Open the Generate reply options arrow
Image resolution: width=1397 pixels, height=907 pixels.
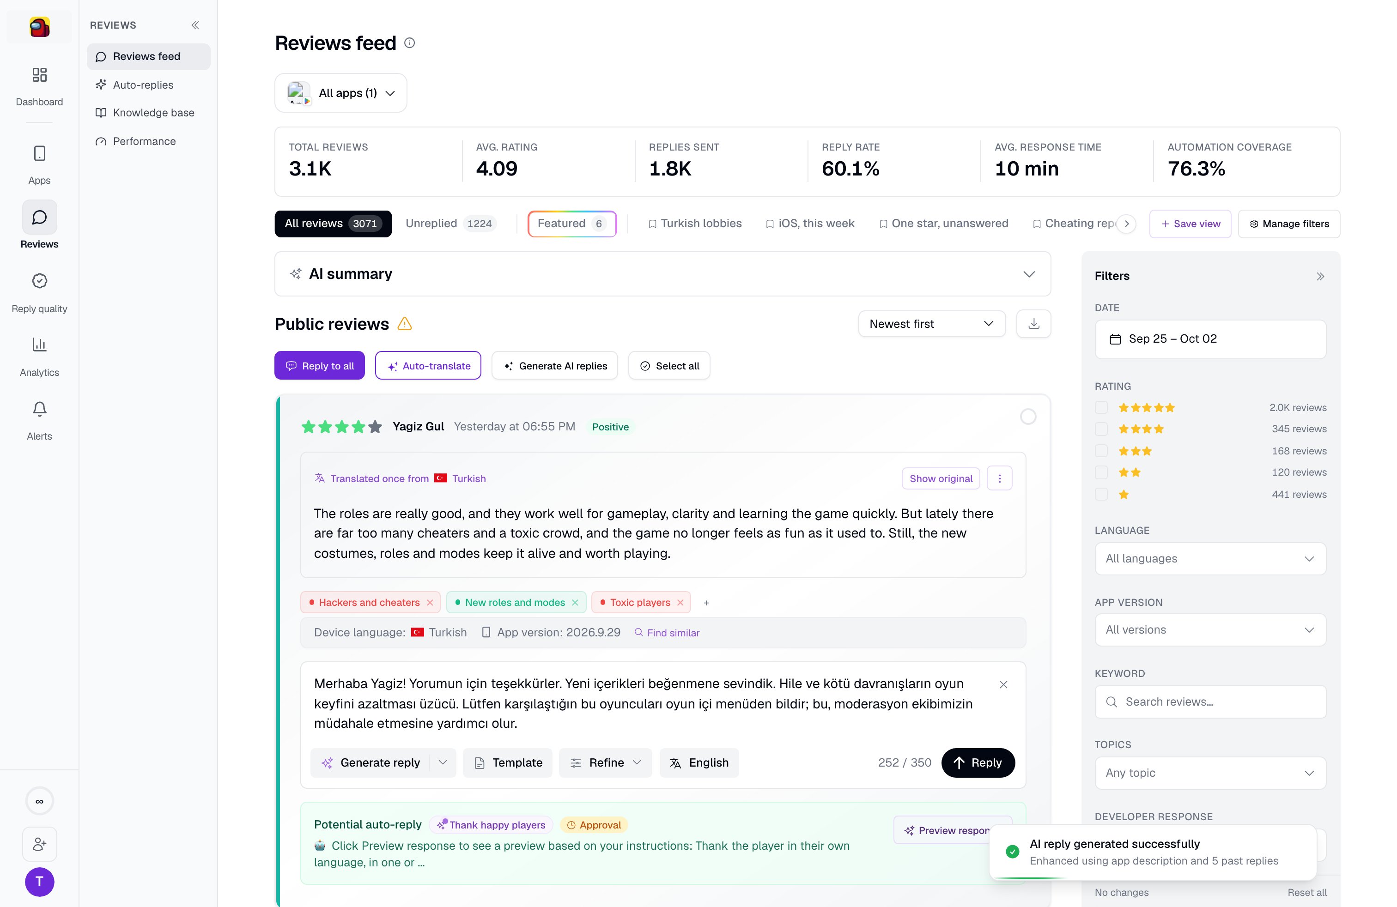pos(443,762)
